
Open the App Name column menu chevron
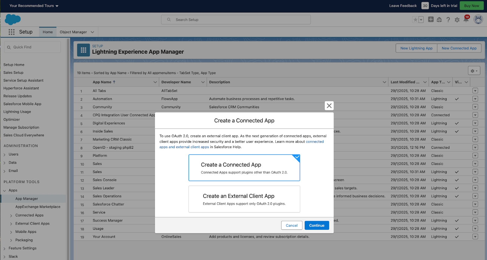coord(155,82)
